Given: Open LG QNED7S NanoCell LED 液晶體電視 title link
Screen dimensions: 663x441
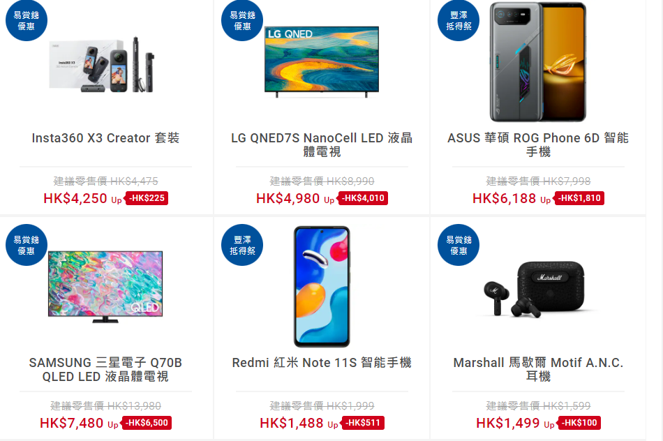Looking at the screenshot, I should [322, 144].
